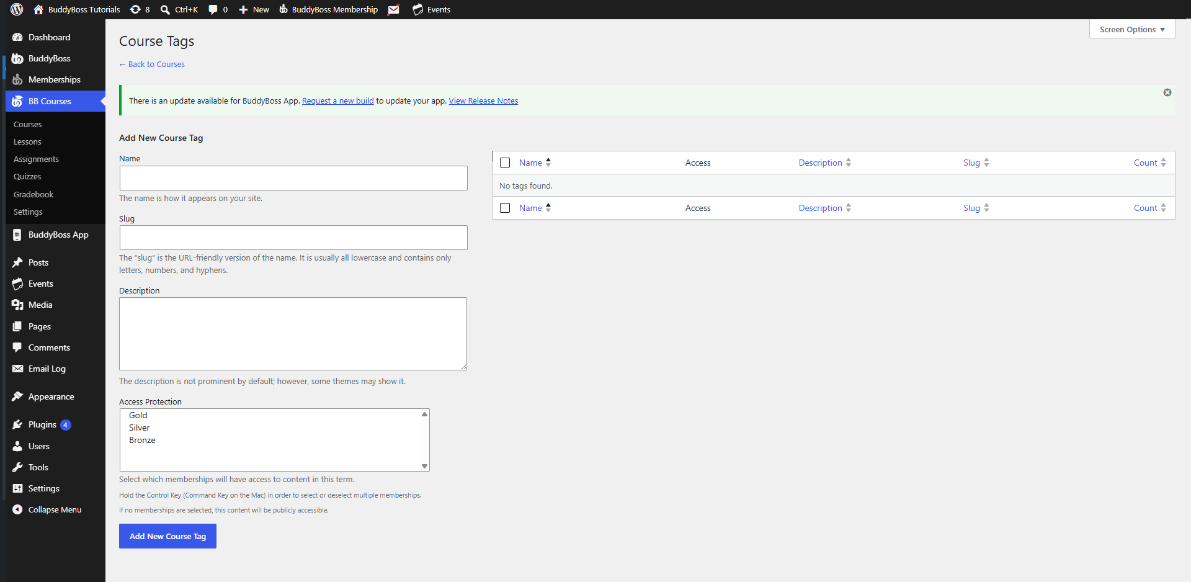This screenshot has height=582, width=1191.
Task: Select Silver membership option
Action: (x=139, y=428)
